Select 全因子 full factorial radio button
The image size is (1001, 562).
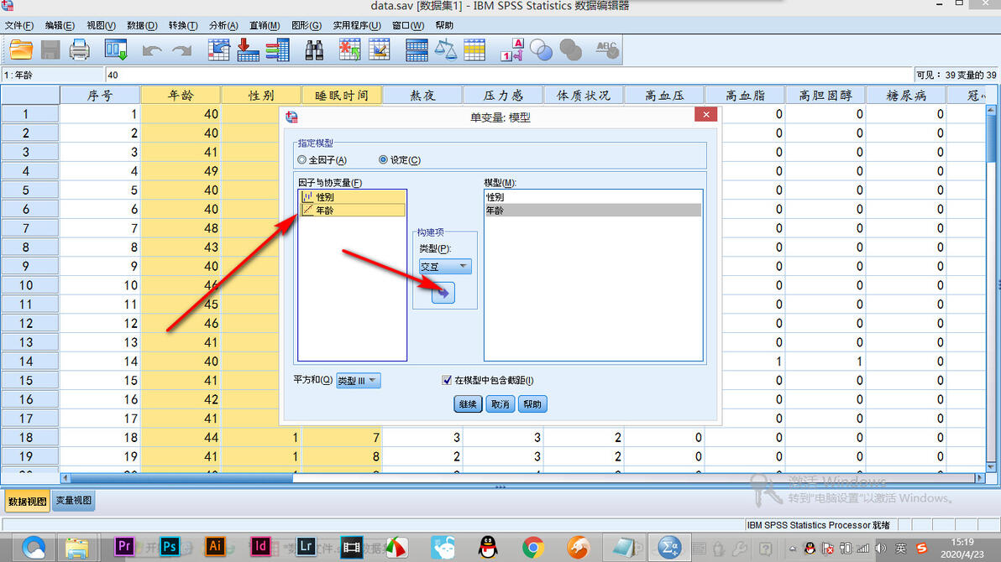(x=302, y=159)
